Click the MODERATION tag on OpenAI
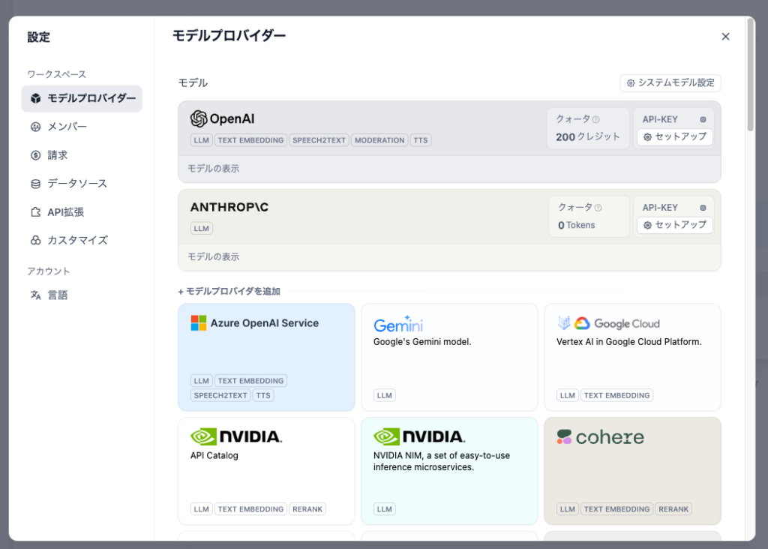This screenshot has height=549, width=768. [x=379, y=140]
